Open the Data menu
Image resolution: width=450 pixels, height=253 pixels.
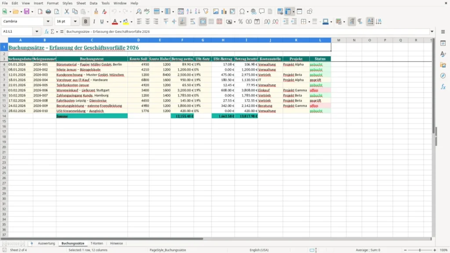pyautogui.click(x=93, y=3)
